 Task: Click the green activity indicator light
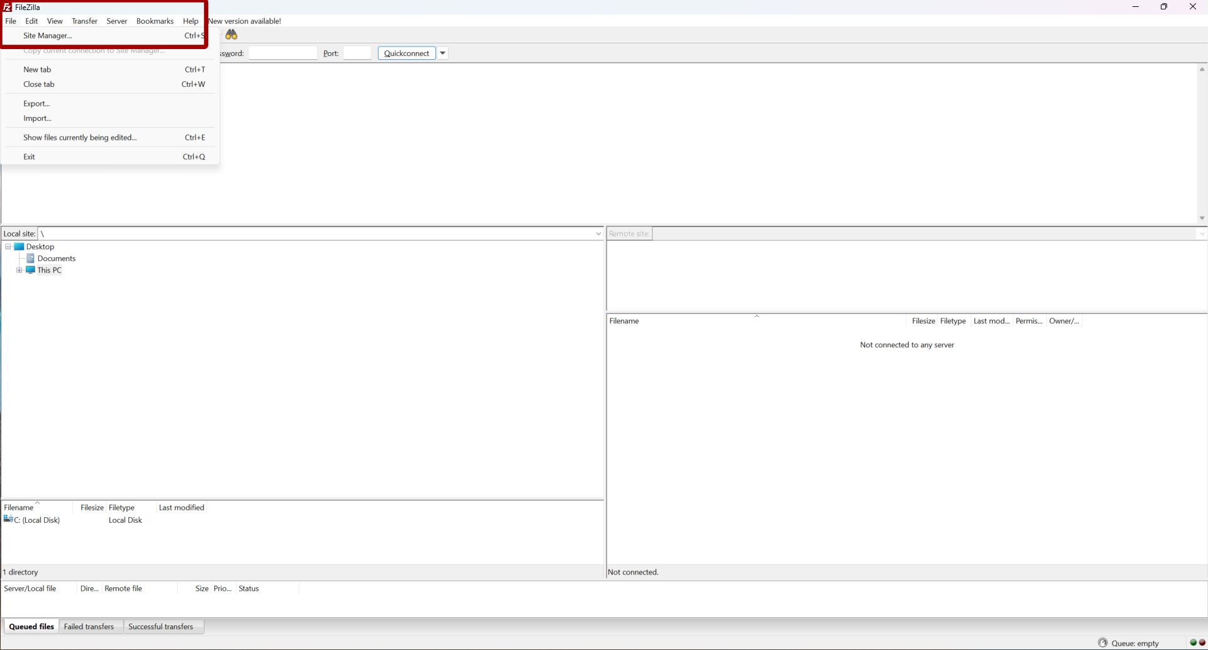[1193, 642]
